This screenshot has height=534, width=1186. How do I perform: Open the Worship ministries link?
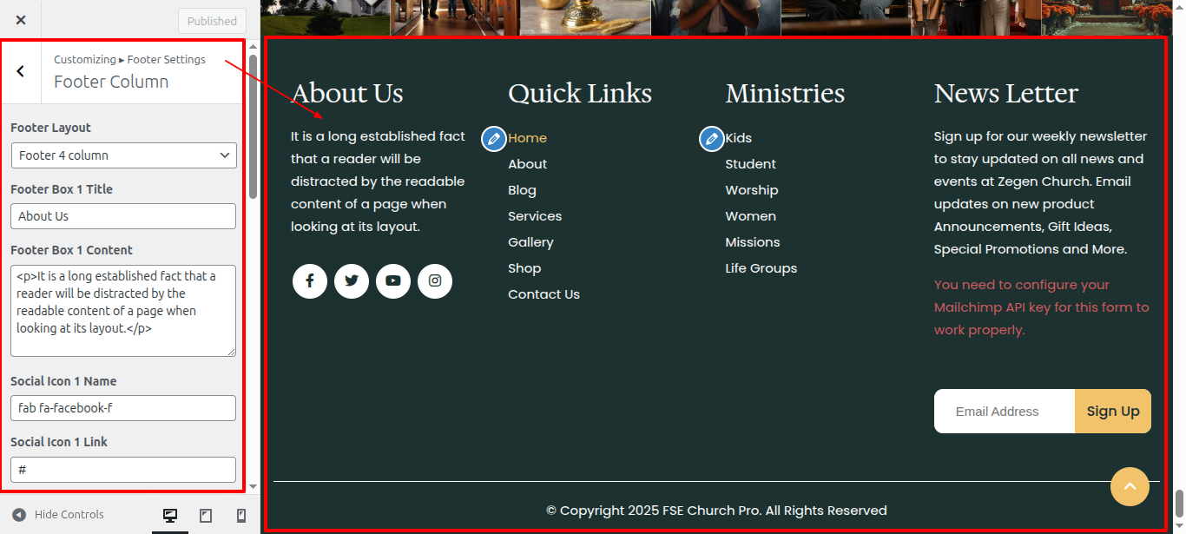751,190
